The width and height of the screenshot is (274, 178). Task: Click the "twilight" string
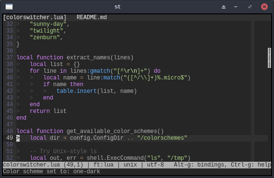tap(46, 31)
